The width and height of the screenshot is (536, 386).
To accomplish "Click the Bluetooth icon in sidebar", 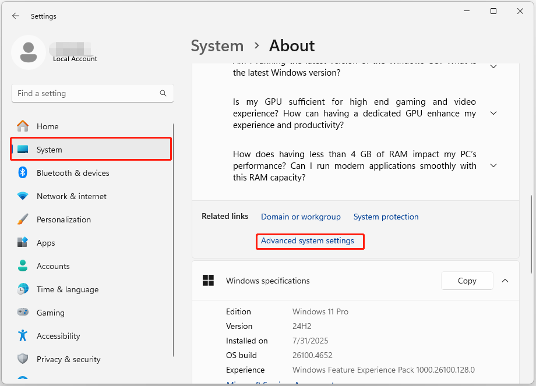I will pyautogui.click(x=23, y=172).
